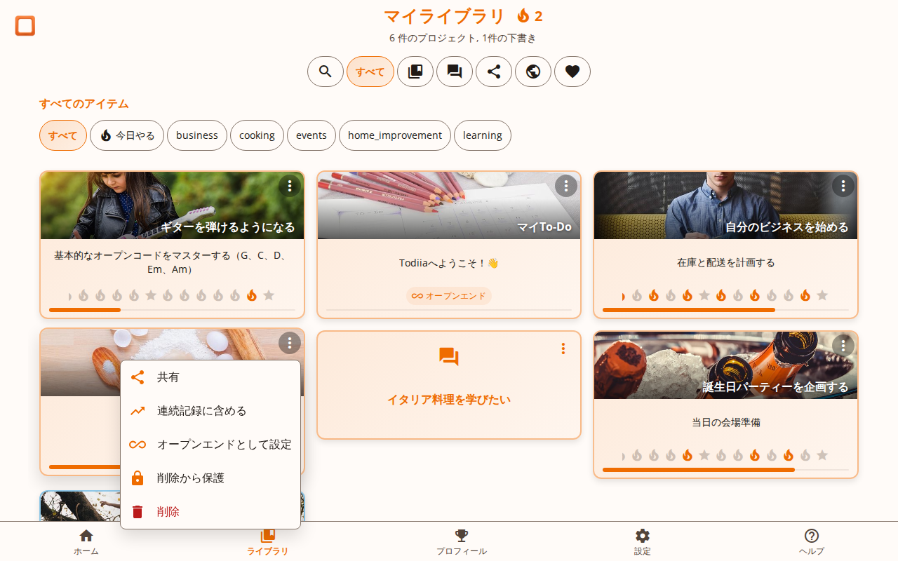Open options menu on 誕生日パーティーを企画する card
This screenshot has width=898, height=561.
point(843,346)
